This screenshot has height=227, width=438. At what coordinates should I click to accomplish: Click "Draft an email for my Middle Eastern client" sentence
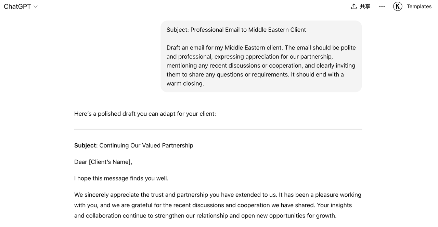coord(224,48)
